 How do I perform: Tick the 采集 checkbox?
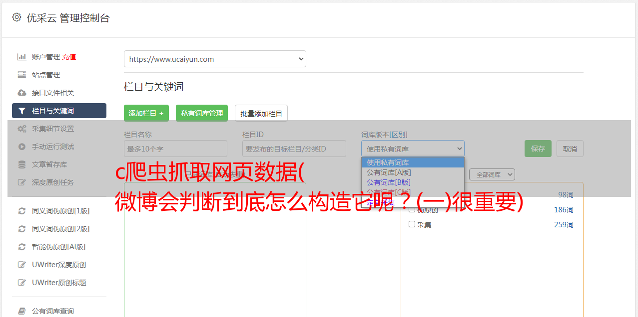[x=412, y=224]
